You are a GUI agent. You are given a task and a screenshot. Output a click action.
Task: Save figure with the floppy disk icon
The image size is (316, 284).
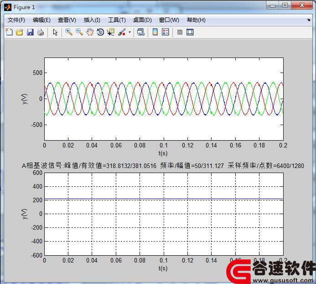pos(30,32)
